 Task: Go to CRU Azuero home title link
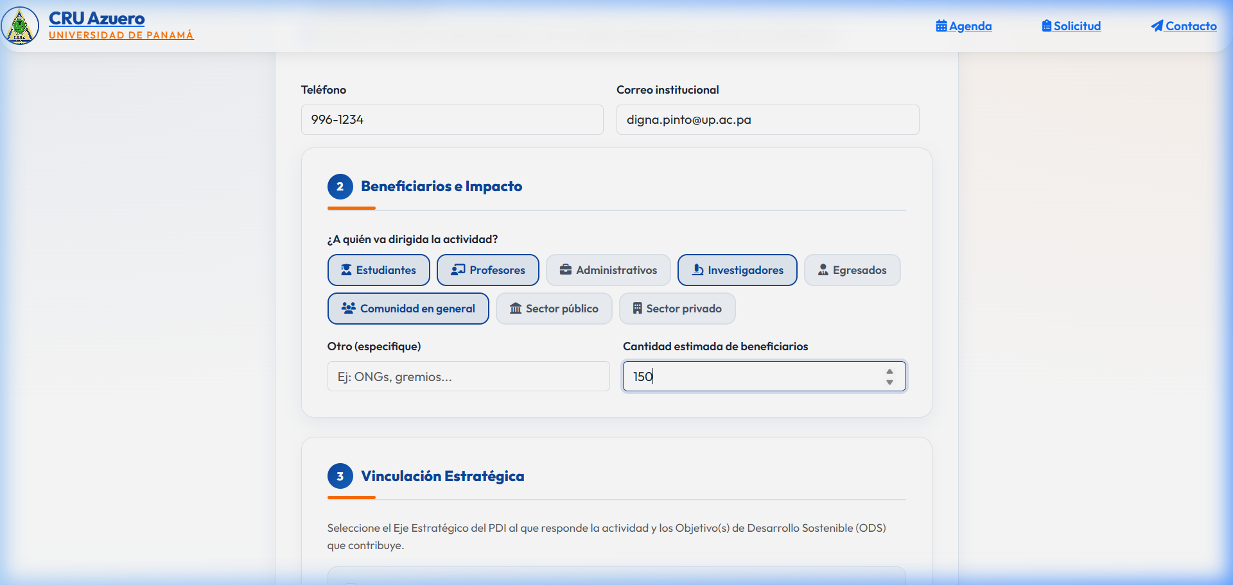(x=97, y=19)
